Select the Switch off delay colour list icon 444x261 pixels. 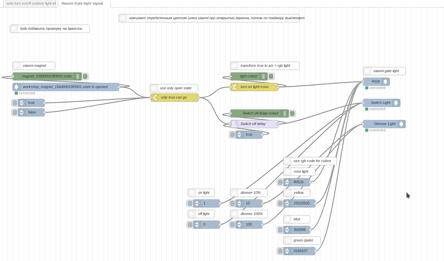point(285,113)
